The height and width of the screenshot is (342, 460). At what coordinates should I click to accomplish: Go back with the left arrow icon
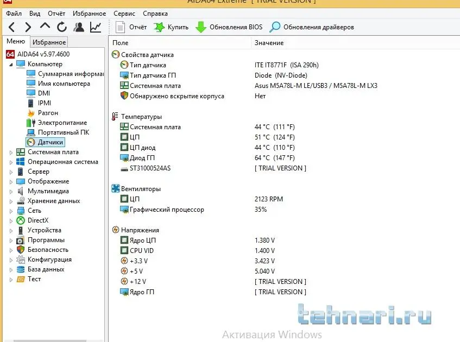12,27
